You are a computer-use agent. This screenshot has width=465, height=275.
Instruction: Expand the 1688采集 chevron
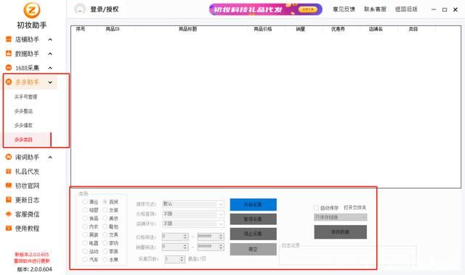pos(50,68)
